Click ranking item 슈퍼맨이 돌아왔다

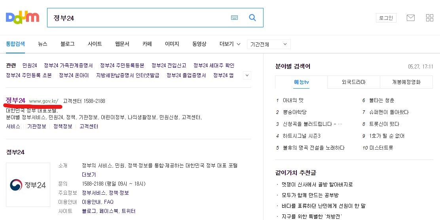click(389, 112)
